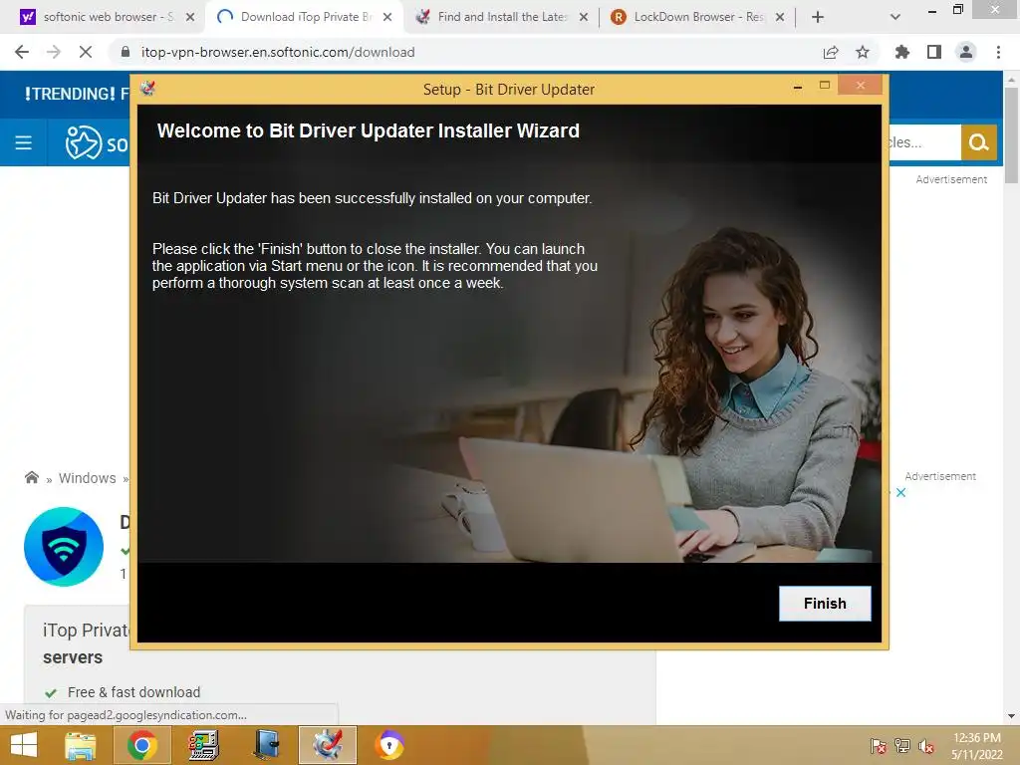1020x765 pixels.
Task: Open Chrome tab search dropdown
Action: (895, 17)
